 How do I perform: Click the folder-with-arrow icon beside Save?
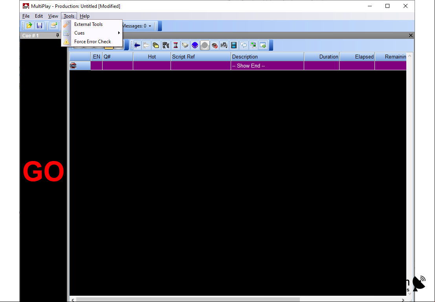pyautogui.click(x=53, y=26)
